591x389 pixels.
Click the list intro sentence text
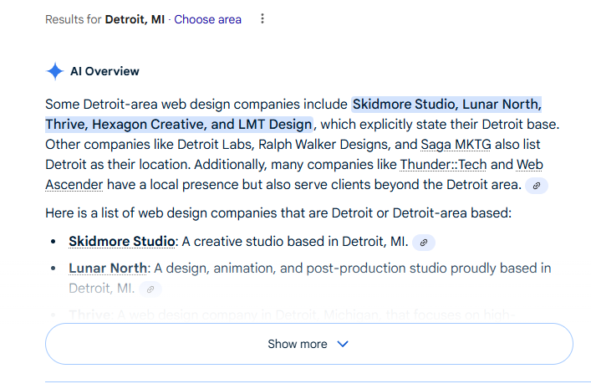pyautogui.click(x=278, y=212)
